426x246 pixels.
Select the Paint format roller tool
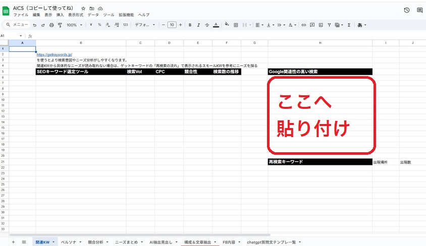point(60,25)
